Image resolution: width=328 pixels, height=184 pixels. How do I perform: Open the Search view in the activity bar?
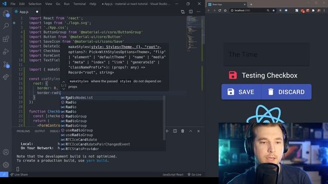6,26
